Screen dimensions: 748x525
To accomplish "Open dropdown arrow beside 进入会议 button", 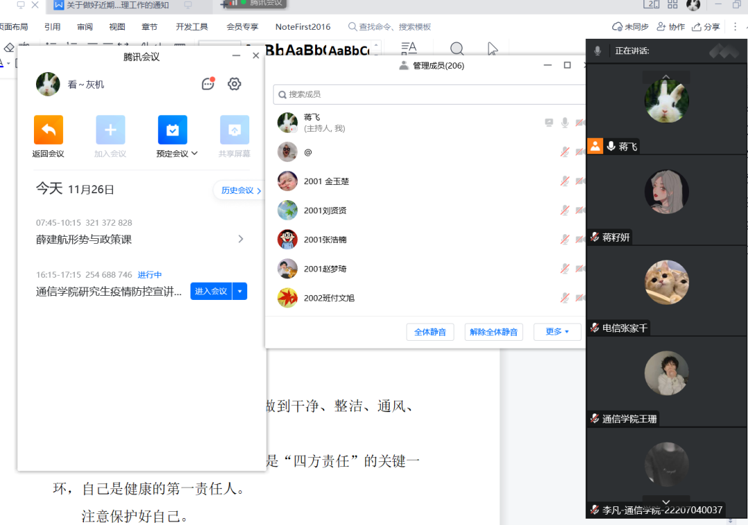I will coord(240,292).
